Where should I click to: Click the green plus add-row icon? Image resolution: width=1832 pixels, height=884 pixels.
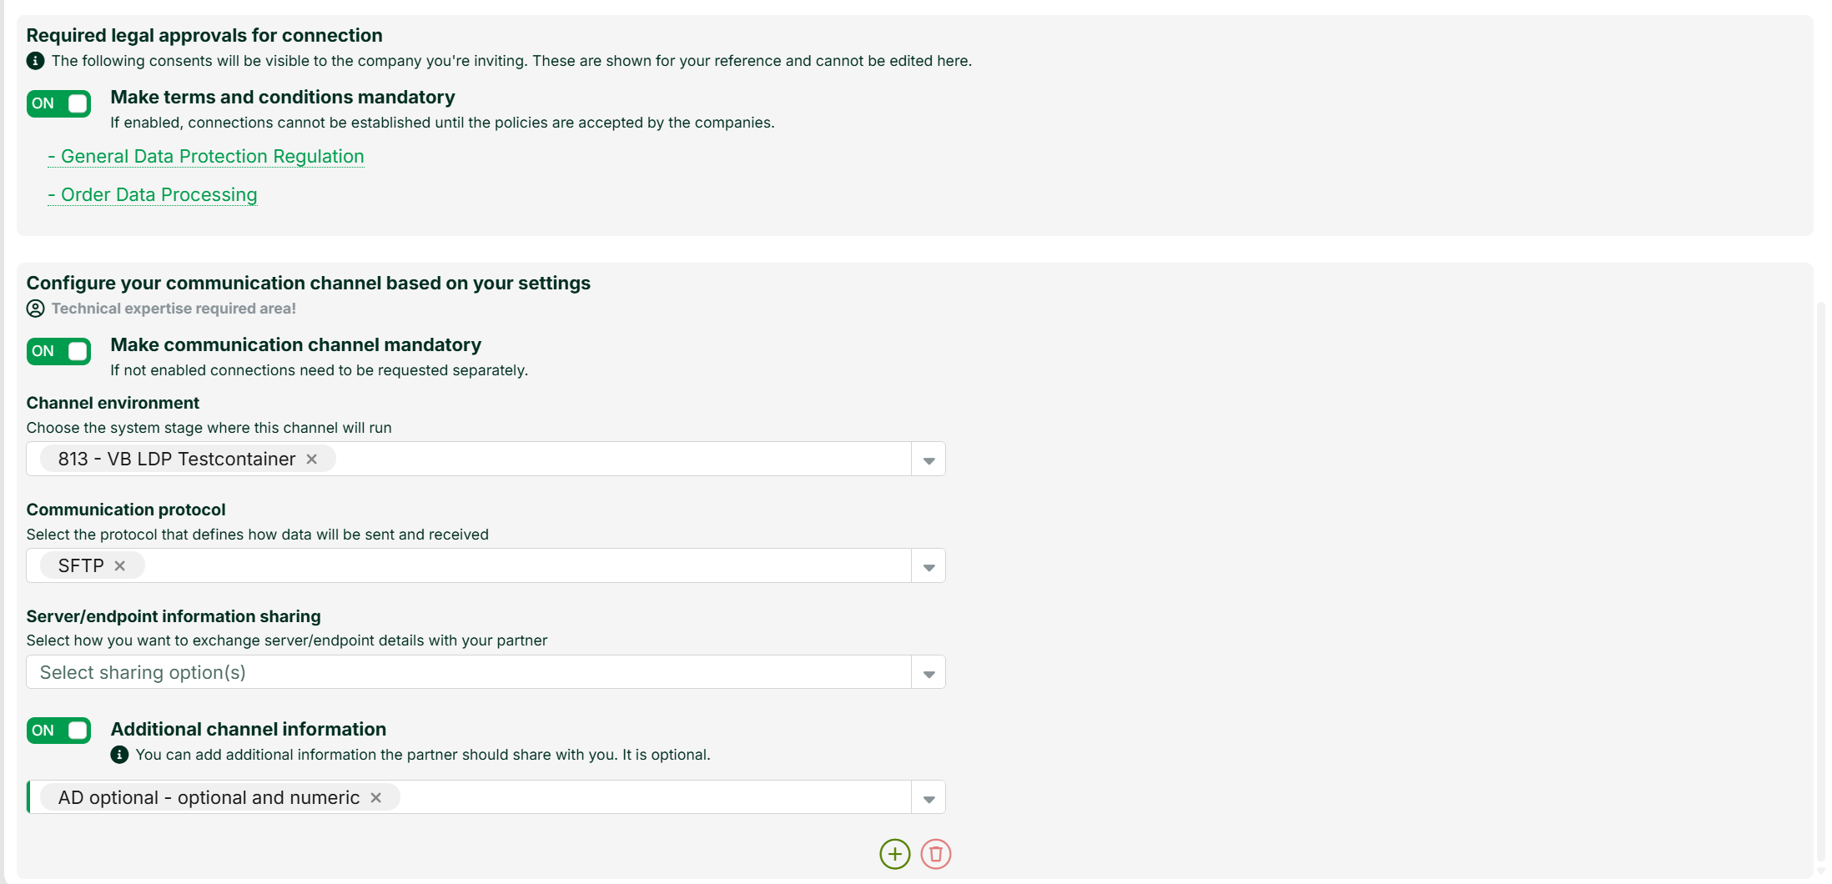coord(894,854)
